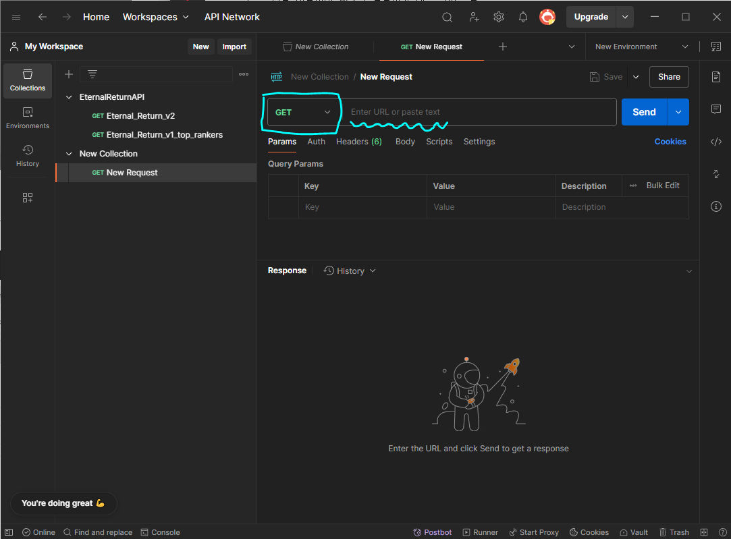Click the Share button
The width and height of the screenshot is (731, 539).
669,77
